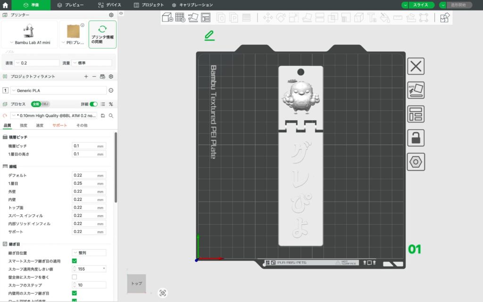Click the 造形開始 print button
Image resolution: width=483 pixels, height=302 pixels.
[x=458, y=5]
